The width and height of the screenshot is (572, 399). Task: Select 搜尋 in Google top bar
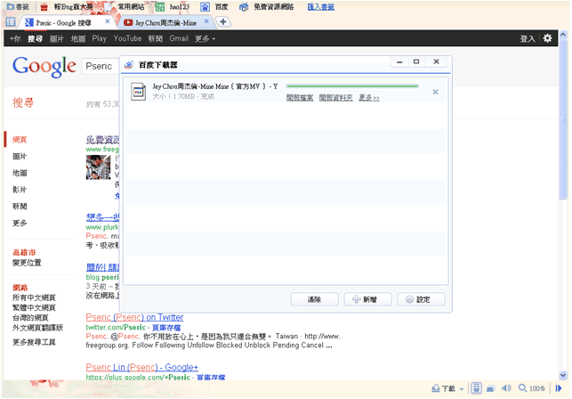pyautogui.click(x=35, y=38)
